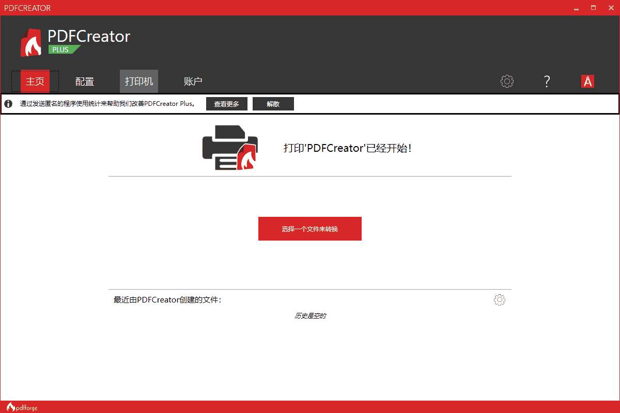Click the maximize window button
This screenshot has width=620, height=413.
tap(593, 8)
